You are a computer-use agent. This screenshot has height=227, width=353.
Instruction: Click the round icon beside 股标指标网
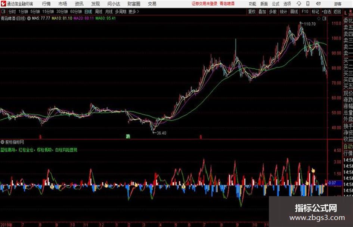[2, 142]
